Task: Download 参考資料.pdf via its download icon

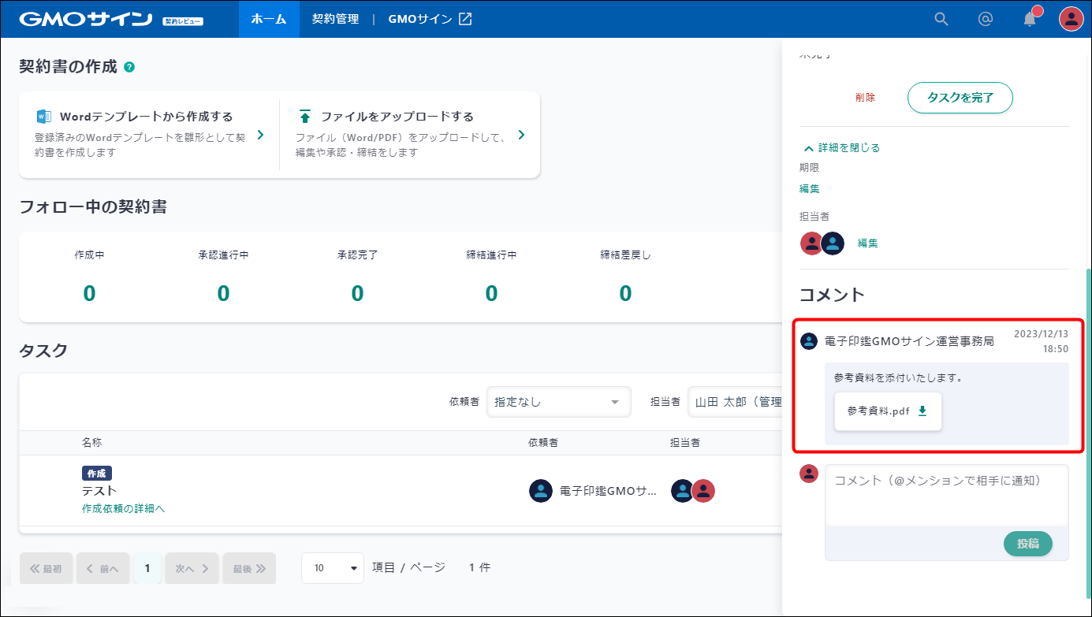Action: [x=922, y=411]
